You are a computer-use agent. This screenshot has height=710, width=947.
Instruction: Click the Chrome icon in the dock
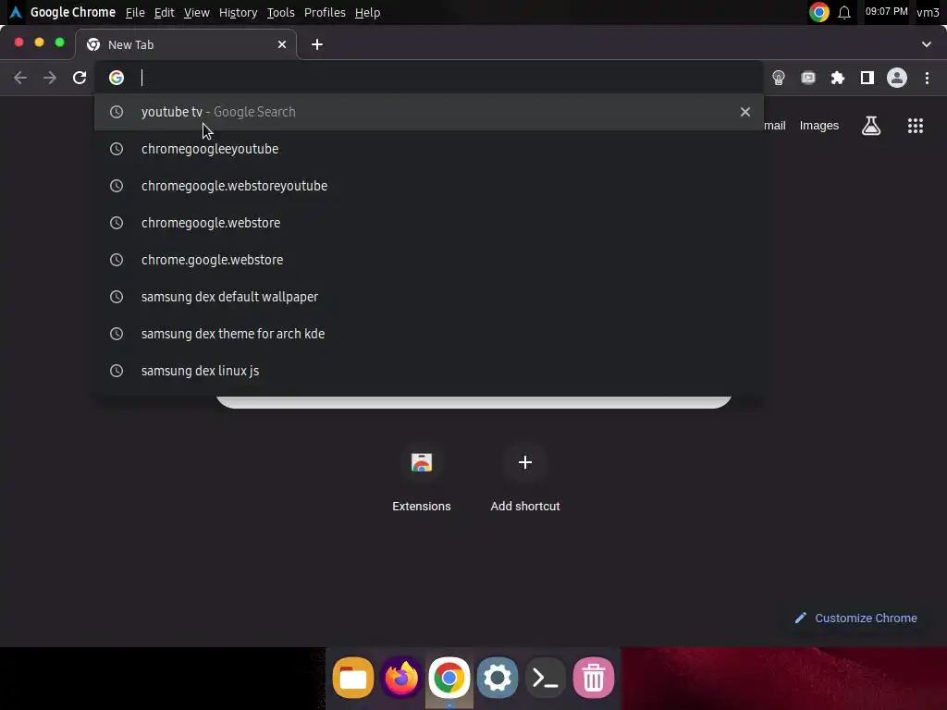coord(449,678)
